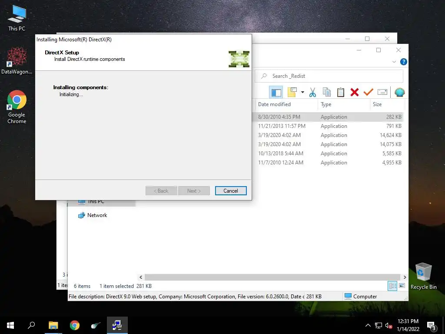This screenshot has width=445, height=334.
Task: Switch to large thumbnails view icon
Action: 402,286
